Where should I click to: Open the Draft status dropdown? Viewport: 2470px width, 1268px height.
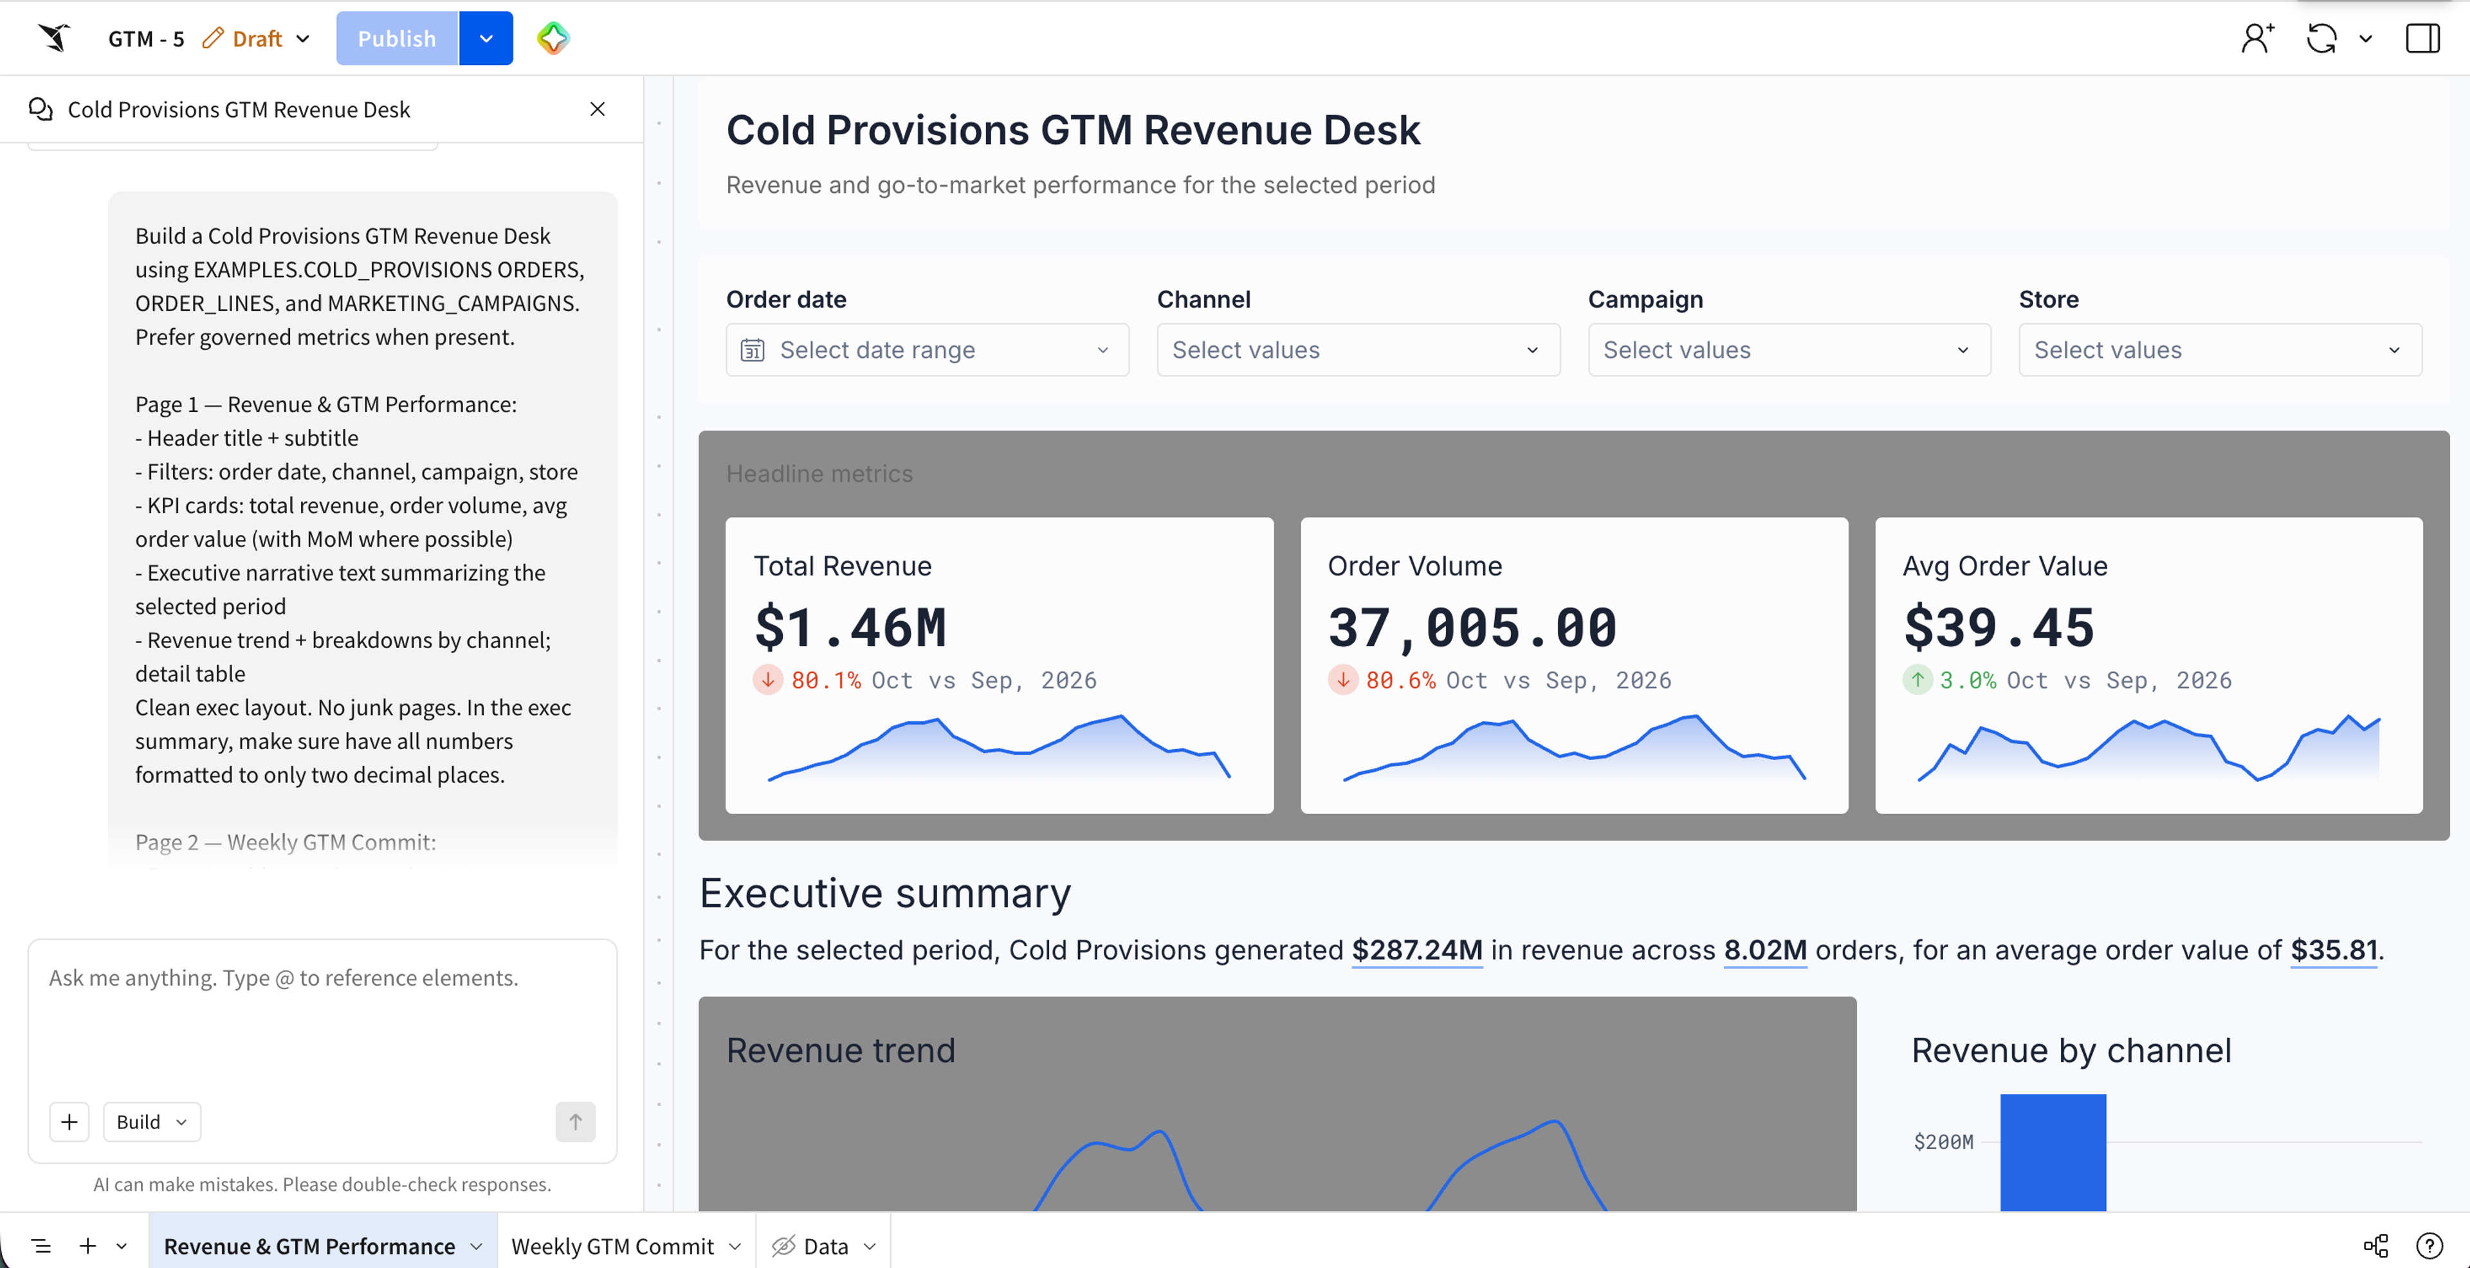(257, 39)
